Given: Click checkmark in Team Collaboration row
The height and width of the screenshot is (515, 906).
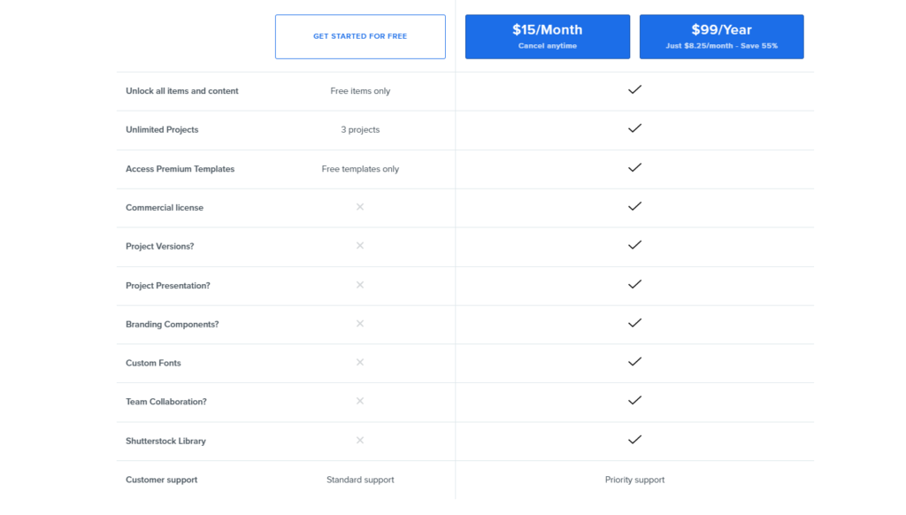Looking at the screenshot, I should 634,401.
